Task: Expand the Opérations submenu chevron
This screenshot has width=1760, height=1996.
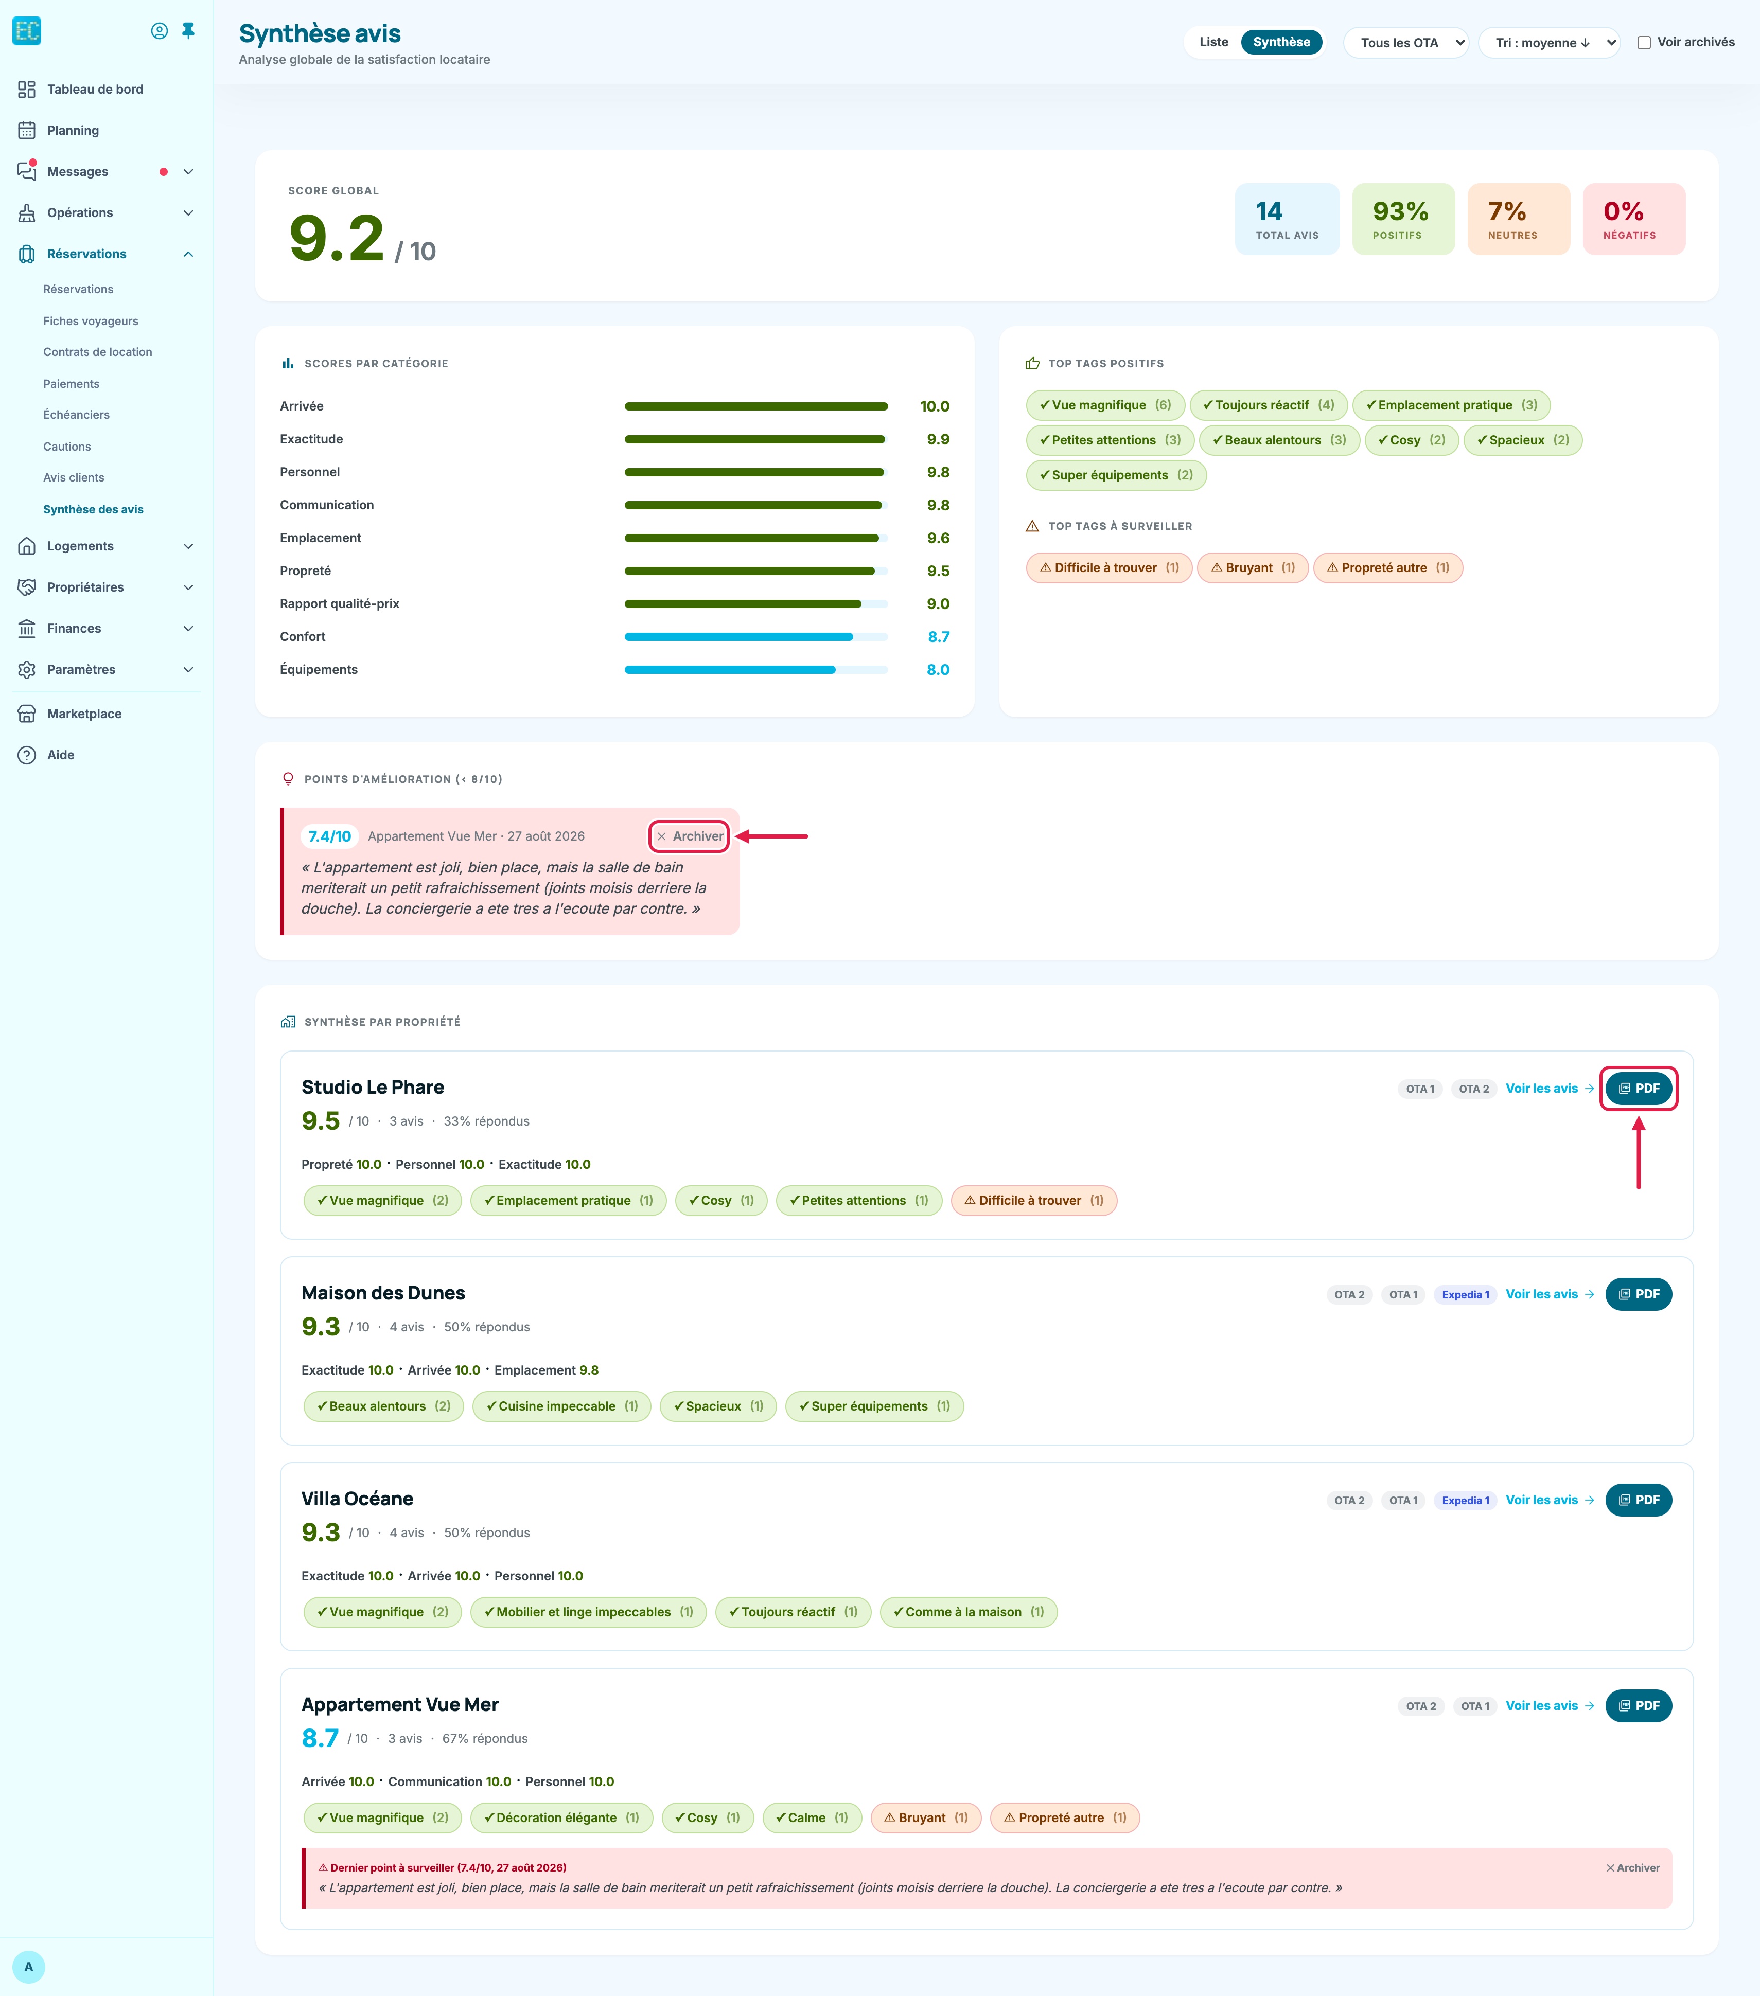Action: (188, 213)
